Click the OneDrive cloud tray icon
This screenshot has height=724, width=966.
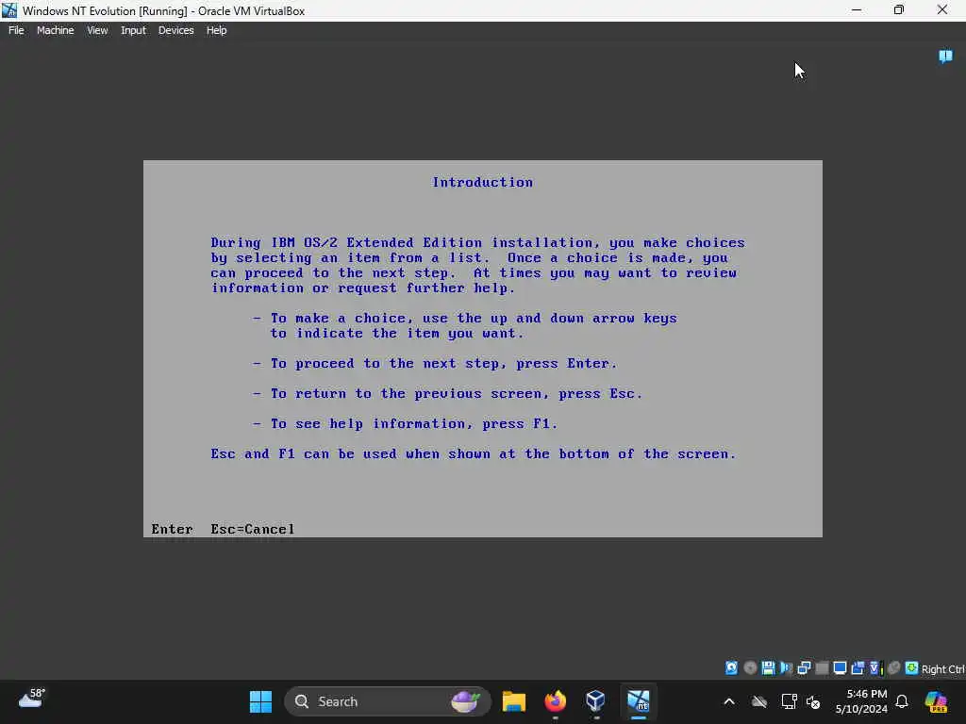tap(759, 701)
